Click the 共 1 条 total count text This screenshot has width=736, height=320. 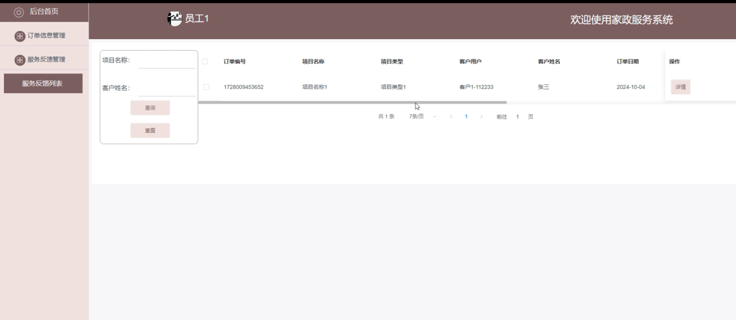[386, 117]
